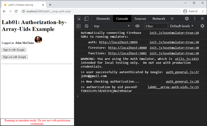
Task: Select the Lab01 Firebase Learning browser tab
Action: tap(24, 5)
